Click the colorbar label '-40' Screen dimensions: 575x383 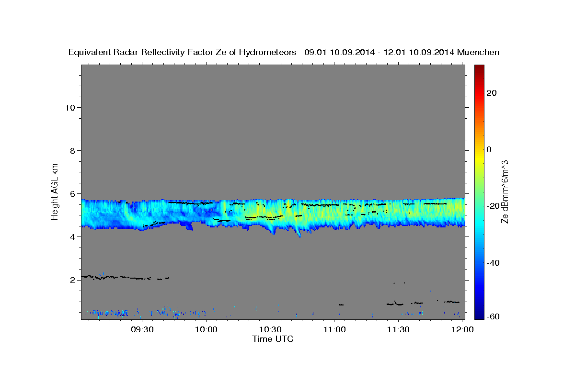493,263
